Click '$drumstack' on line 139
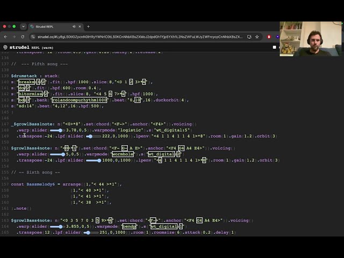The image size is (344, 258). click(24, 76)
